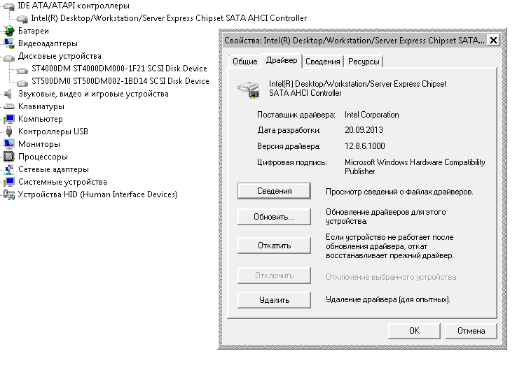
Task: Click the Компьютер computer icon
Action: point(9,119)
